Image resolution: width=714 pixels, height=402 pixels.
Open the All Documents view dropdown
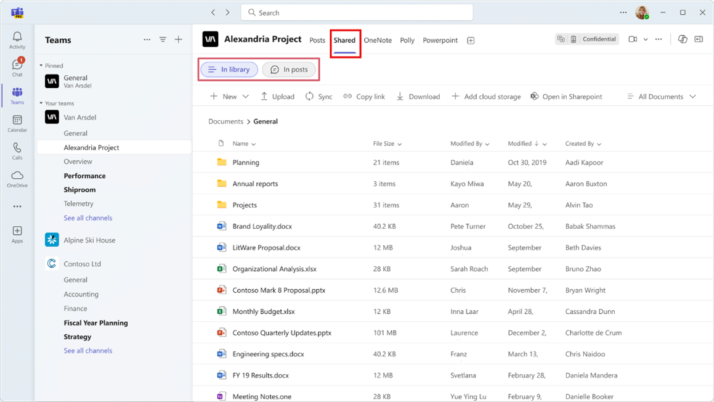tap(662, 96)
